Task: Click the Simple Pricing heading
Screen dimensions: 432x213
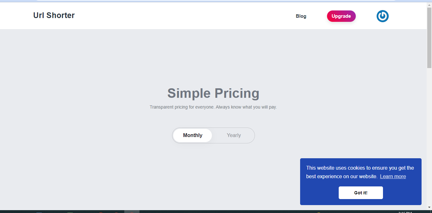Action: tap(213, 93)
